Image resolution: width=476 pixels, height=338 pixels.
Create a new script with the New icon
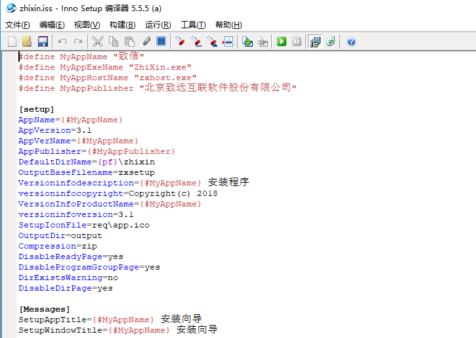click(12, 41)
